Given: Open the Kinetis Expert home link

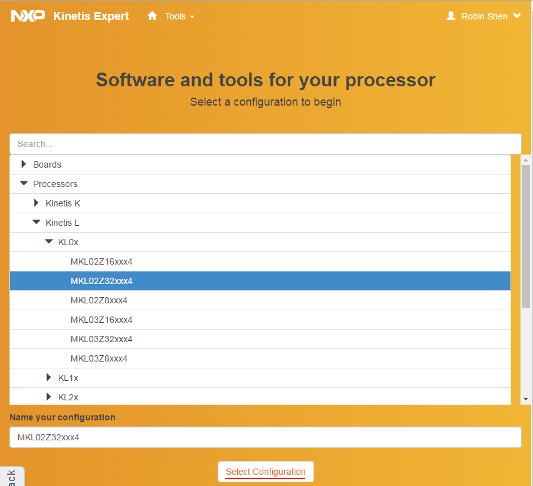Looking at the screenshot, I should pos(91,16).
